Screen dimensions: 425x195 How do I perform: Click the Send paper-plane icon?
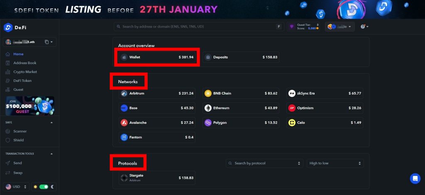pos(8,163)
